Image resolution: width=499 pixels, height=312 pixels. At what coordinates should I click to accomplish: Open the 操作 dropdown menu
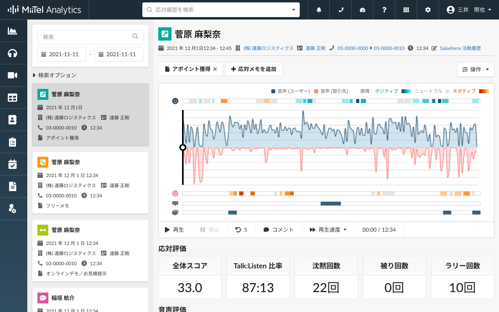pos(475,69)
